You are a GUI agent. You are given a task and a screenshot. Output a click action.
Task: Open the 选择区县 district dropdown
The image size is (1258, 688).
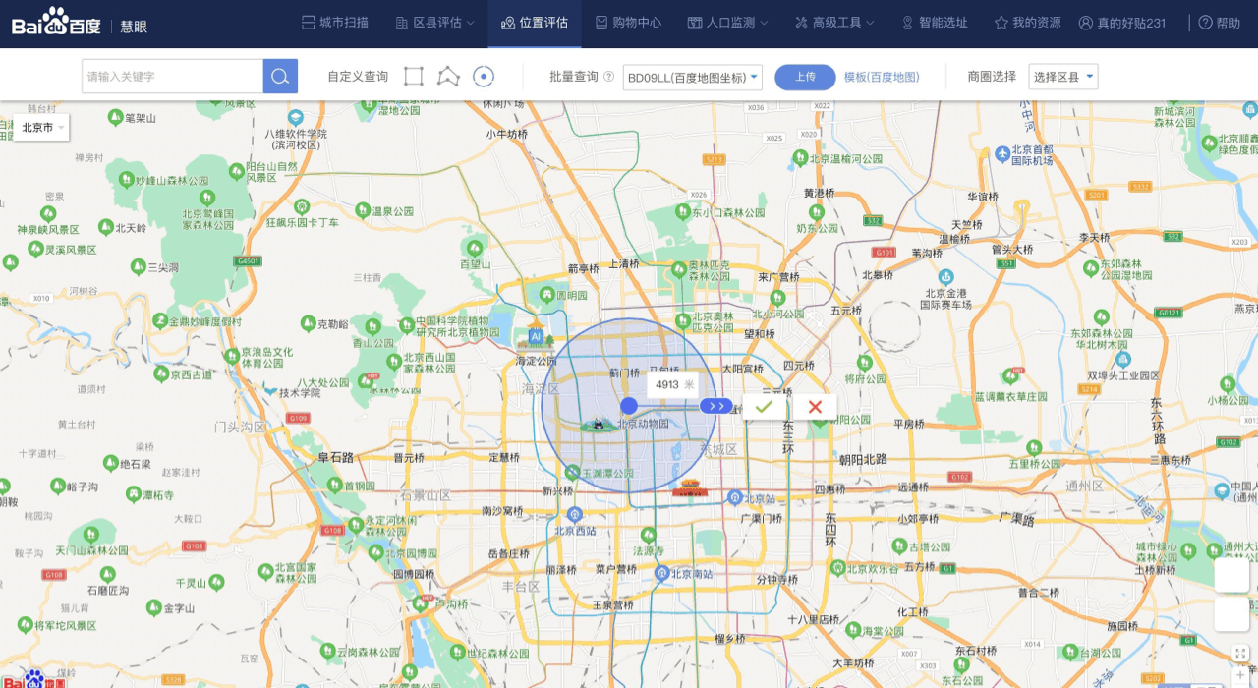[1063, 78]
